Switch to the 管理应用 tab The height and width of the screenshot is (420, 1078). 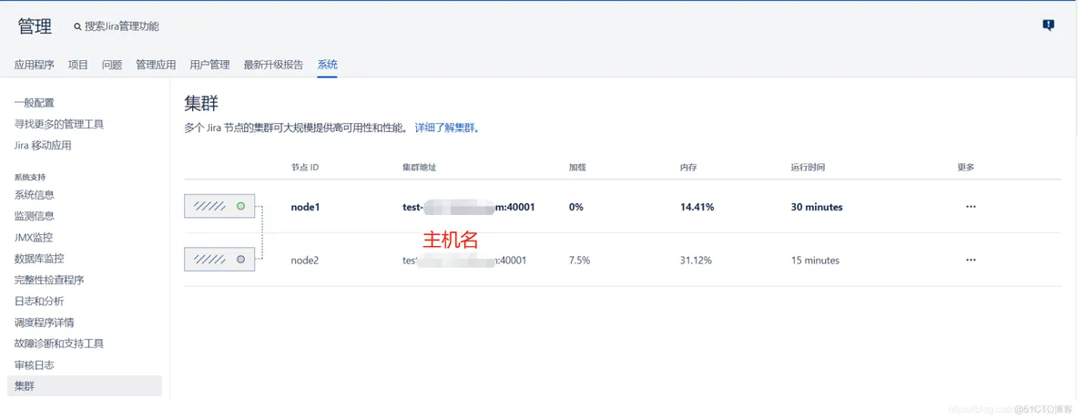156,66
